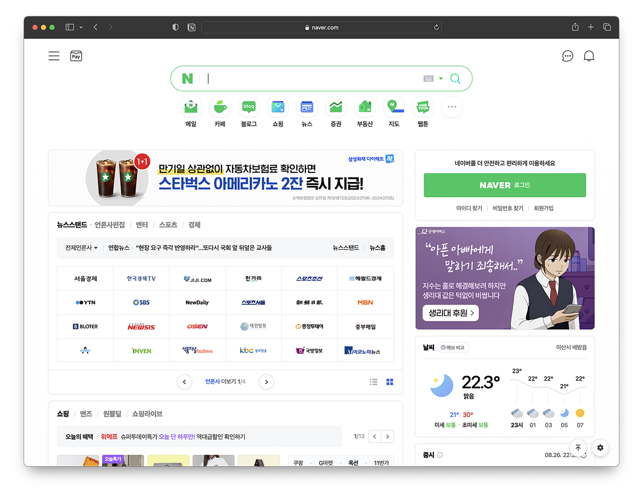Open the 위메프 슈퍼투데이특가 deal link
This screenshot has height=498, width=643.
(173, 437)
